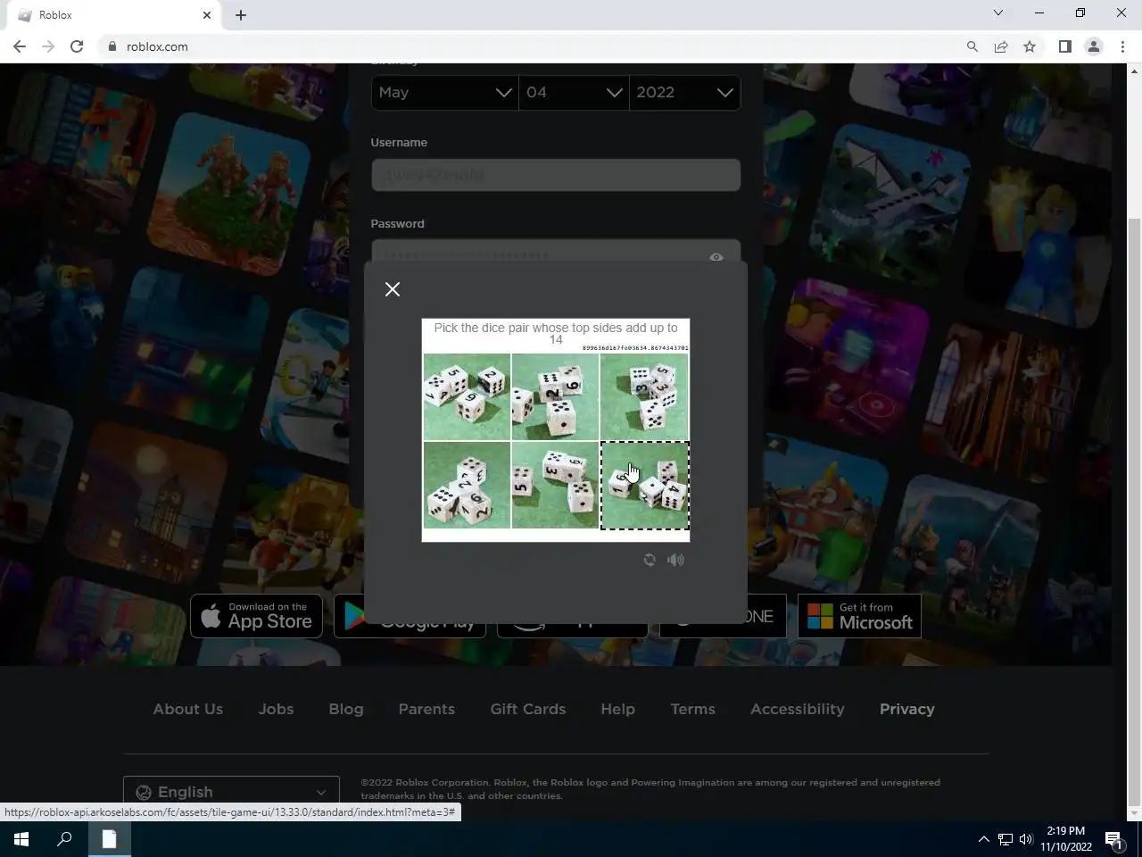This screenshot has width=1142, height=857.
Task: Open the Terms footer link
Action: [x=693, y=709]
